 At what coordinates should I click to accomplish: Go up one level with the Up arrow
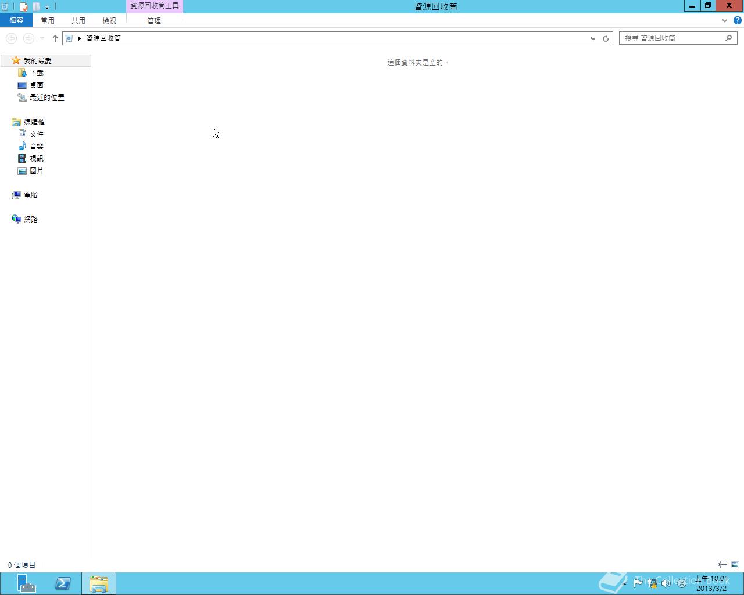tap(55, 38)
